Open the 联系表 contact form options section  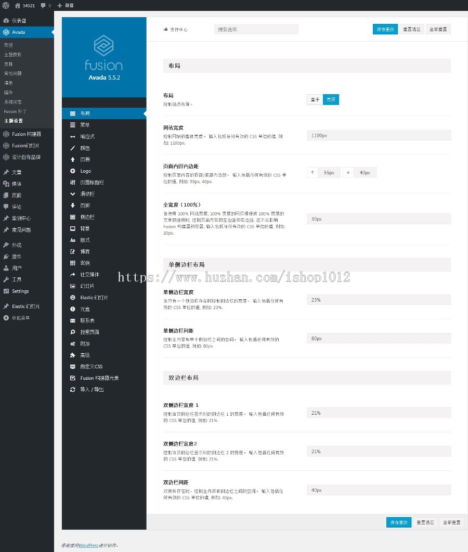[104, 320]
